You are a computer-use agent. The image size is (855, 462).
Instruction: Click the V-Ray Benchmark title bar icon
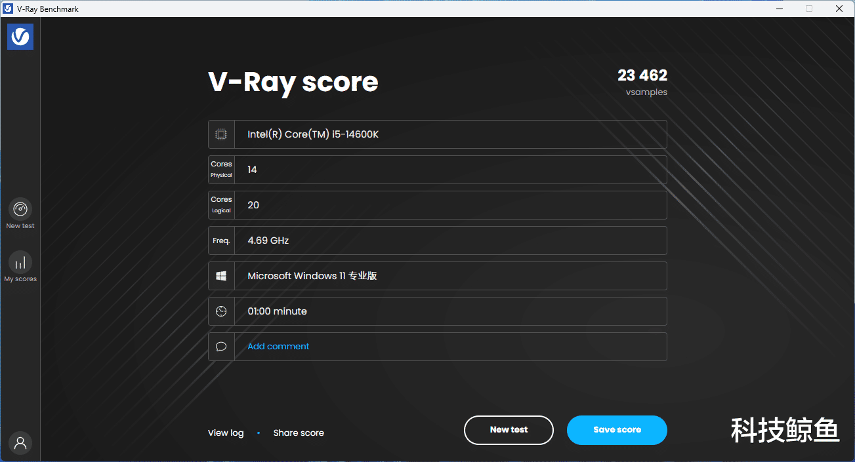[x=9, y=9]
